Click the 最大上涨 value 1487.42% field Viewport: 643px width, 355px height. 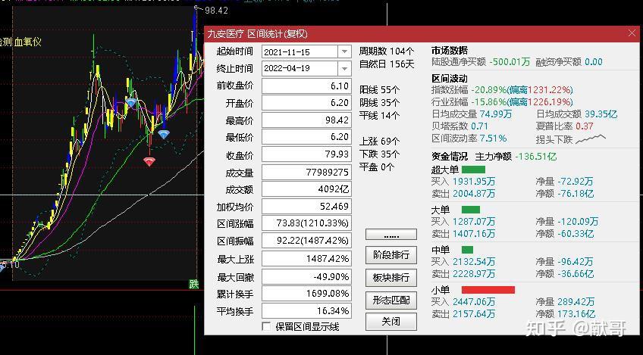tap(306, 259)
